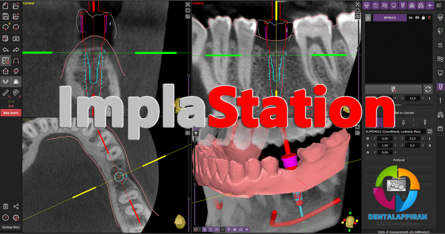Download from cloud icon
Viewport: 445px width, 234px height.
5,27
